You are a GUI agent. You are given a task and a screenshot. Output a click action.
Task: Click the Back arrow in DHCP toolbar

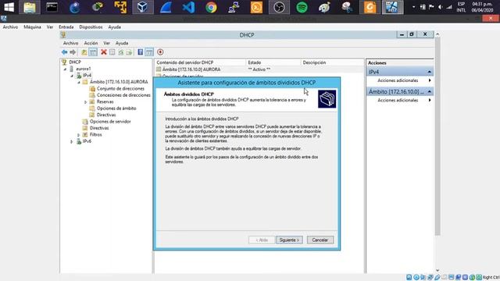pyautogui.click(x=64, y=52)
